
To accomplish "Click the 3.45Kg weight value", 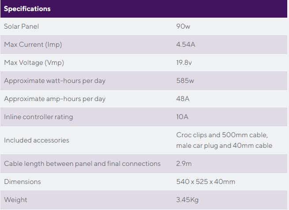I will (188, 200).
